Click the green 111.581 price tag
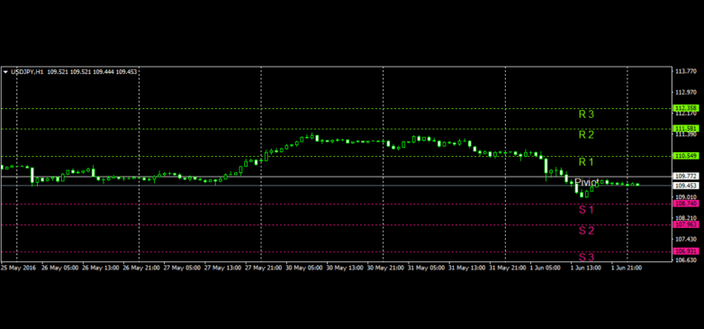 point(687,129)
